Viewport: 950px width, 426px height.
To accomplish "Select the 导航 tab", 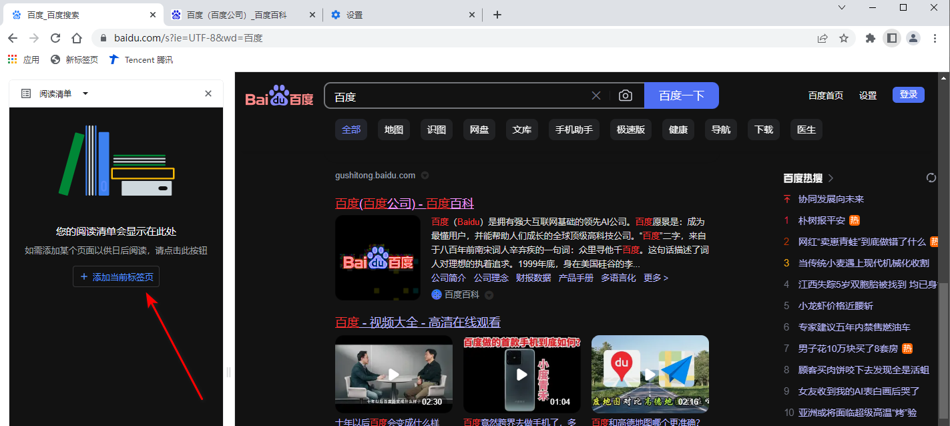I will 721,129.
